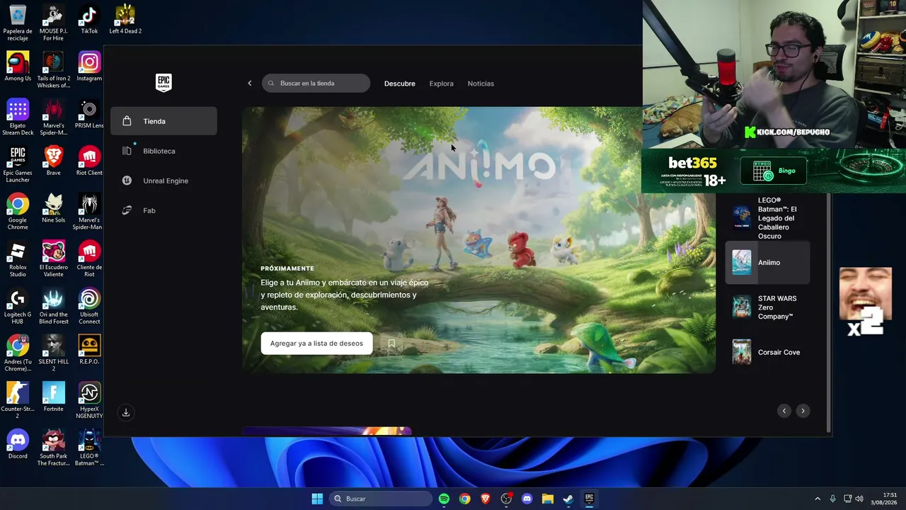This screenshot has height=510, width=906.
Task: Switch to the Explora tab
Action: (441, 84)
